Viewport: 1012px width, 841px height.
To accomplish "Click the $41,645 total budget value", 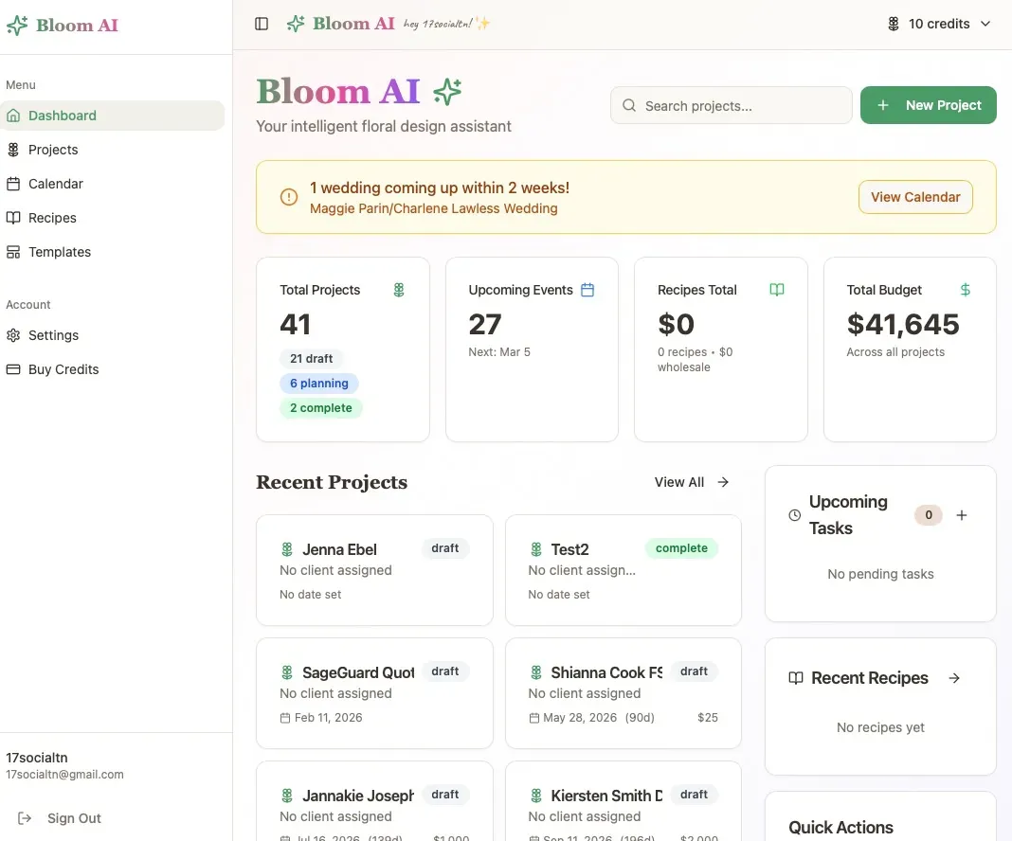I will (x=903, y=324).
